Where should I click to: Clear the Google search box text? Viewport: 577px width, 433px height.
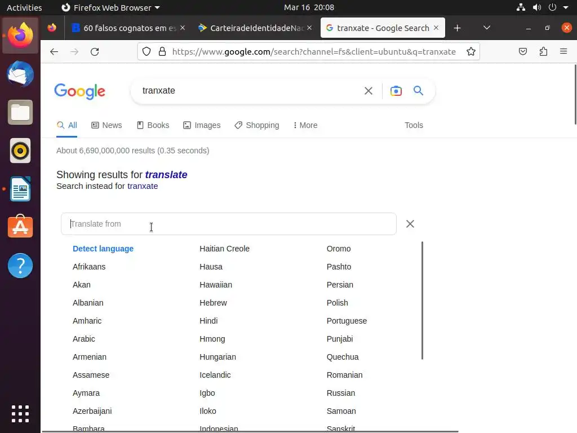coord(369,91)
